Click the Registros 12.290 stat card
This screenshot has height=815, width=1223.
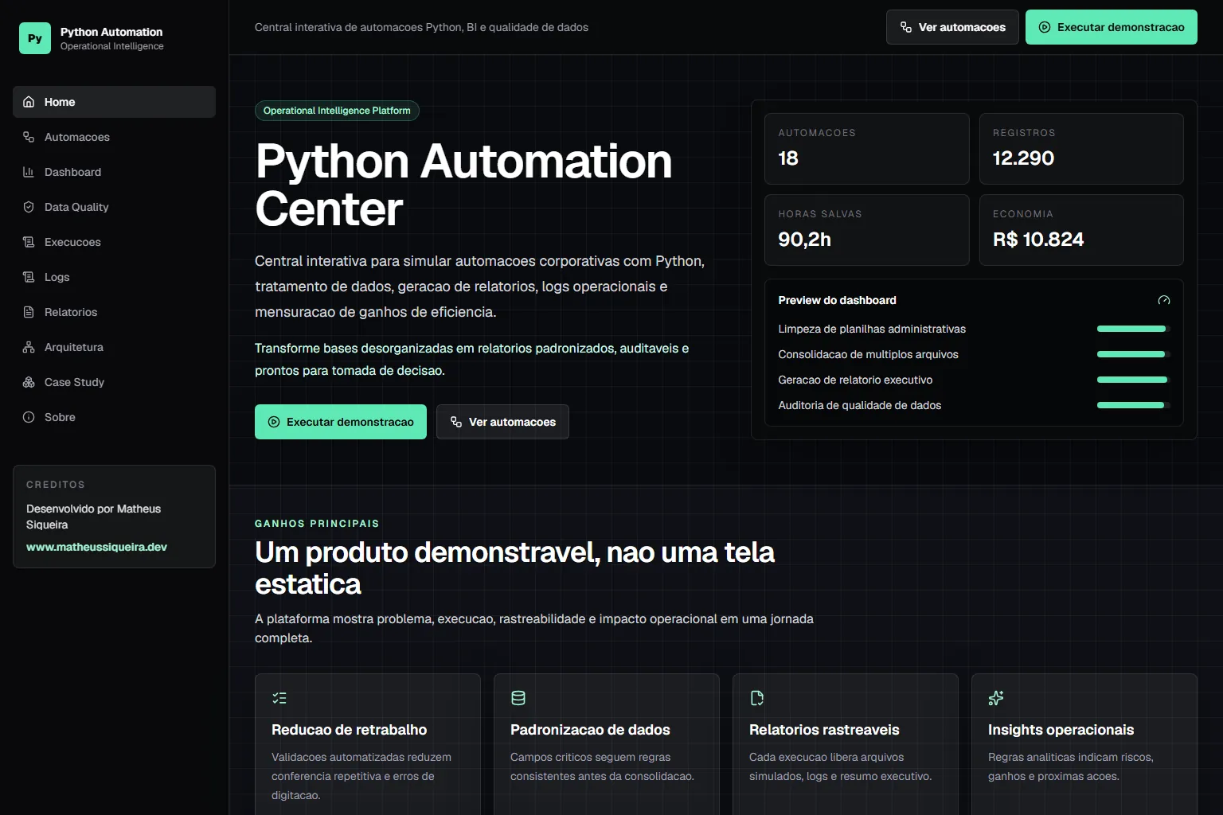point(1081,149)
